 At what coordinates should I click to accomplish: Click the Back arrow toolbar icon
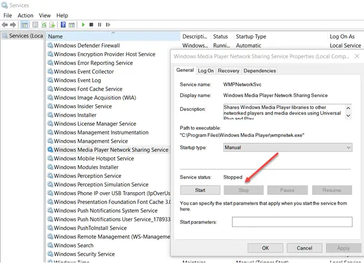(5, 24)
